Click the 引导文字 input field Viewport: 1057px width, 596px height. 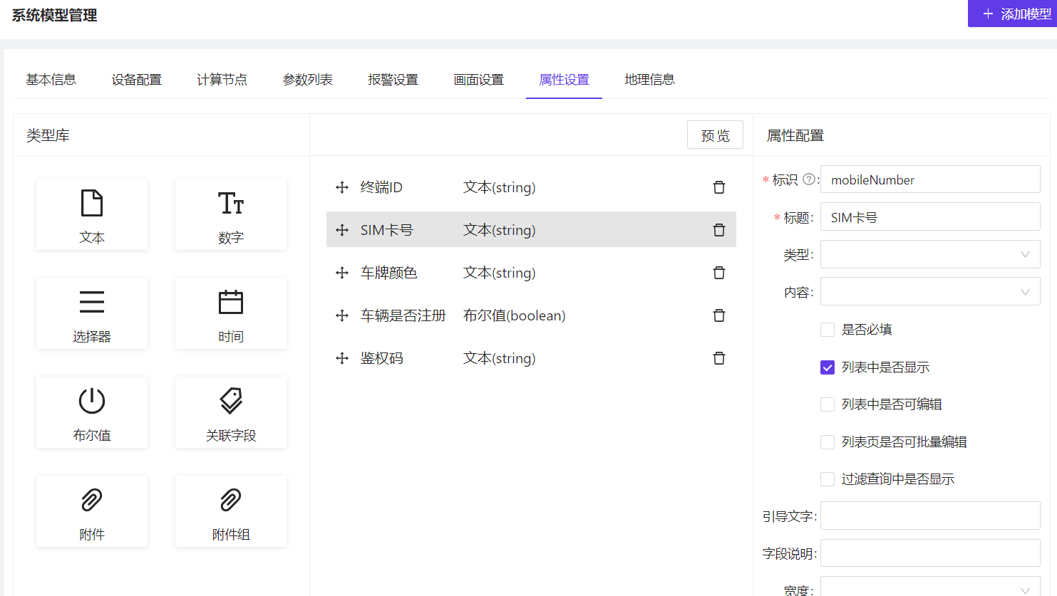click(929, 516)
